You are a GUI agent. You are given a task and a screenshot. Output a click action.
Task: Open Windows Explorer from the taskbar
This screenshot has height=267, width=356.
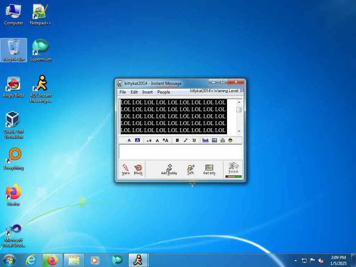[x=74, y=260]
